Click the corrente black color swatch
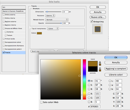Viewport: 130px width, 110px height. [x=93, y=69]
